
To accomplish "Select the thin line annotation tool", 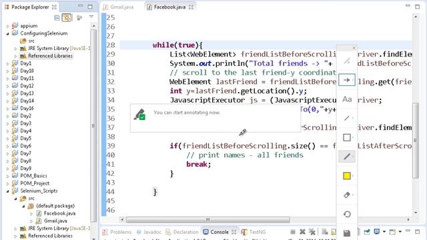I will (347, 119).
